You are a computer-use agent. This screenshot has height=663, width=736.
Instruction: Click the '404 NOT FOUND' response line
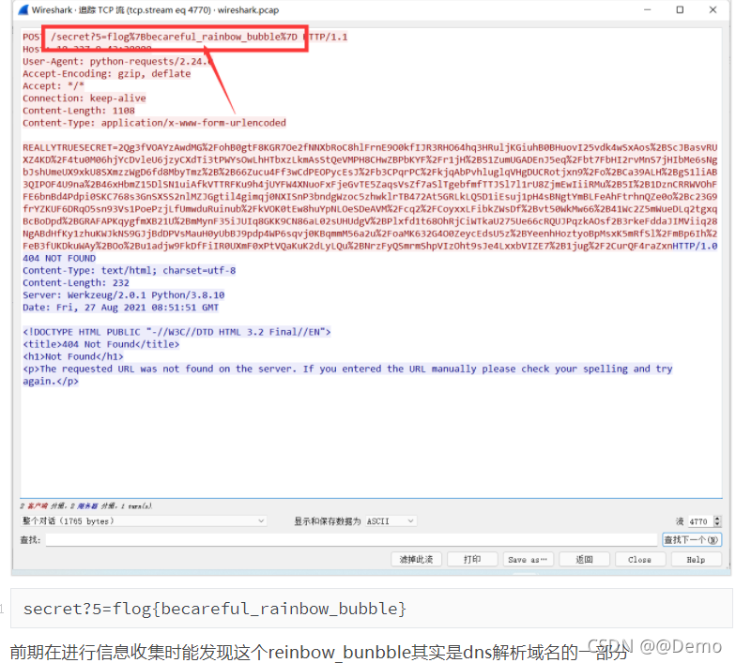(59, 259)
